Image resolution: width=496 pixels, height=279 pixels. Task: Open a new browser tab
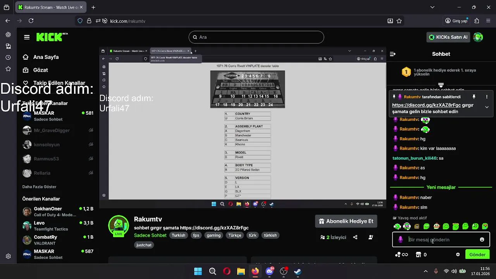[x=93, y=7]
